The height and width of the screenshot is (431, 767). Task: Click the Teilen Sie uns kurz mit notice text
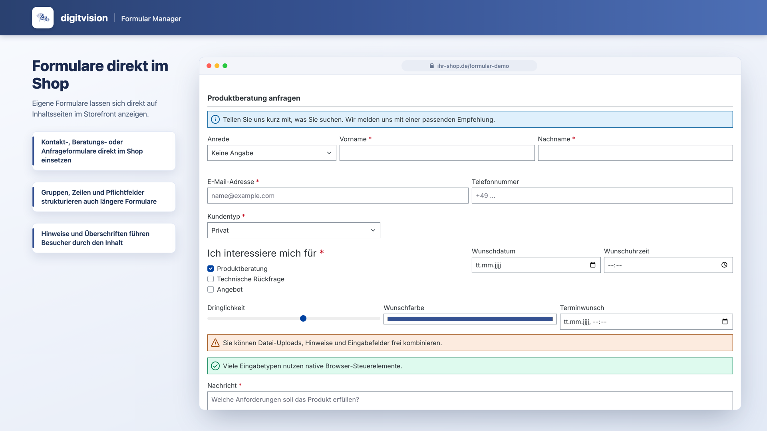click(x=359, y=119)
